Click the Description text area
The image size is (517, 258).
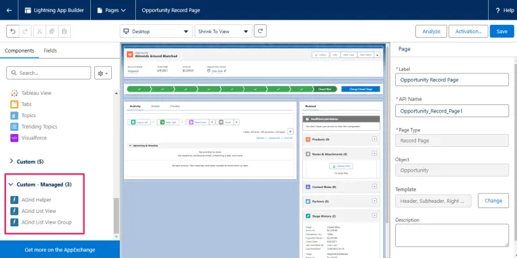[x=452, y=235]
